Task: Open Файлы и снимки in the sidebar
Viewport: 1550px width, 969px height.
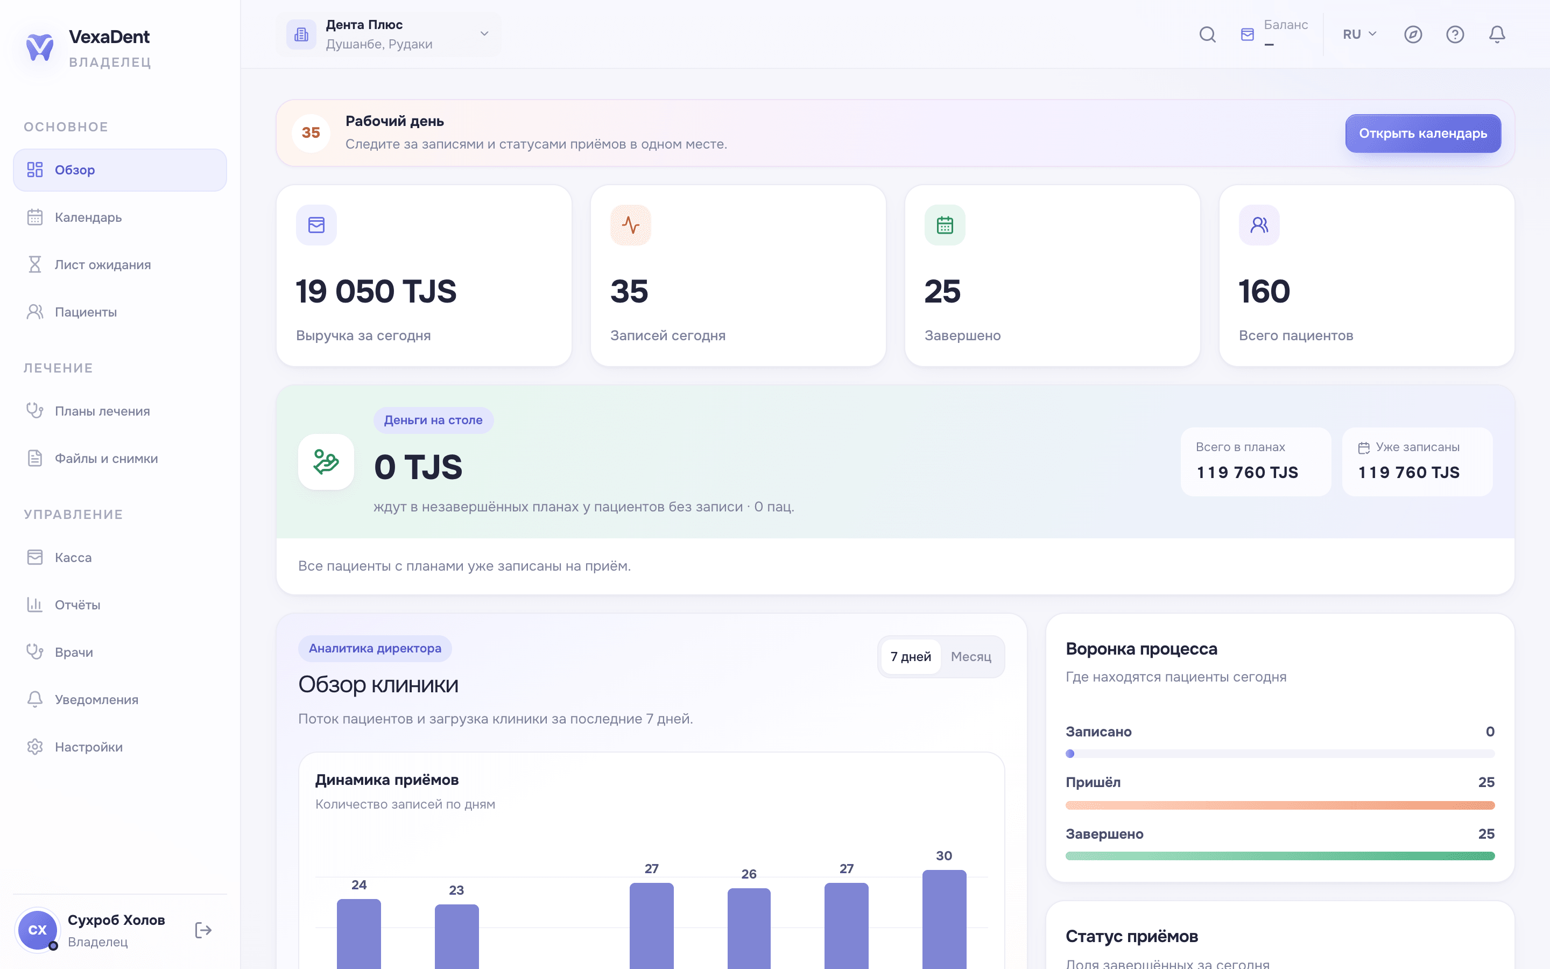Action: point(120,458)
